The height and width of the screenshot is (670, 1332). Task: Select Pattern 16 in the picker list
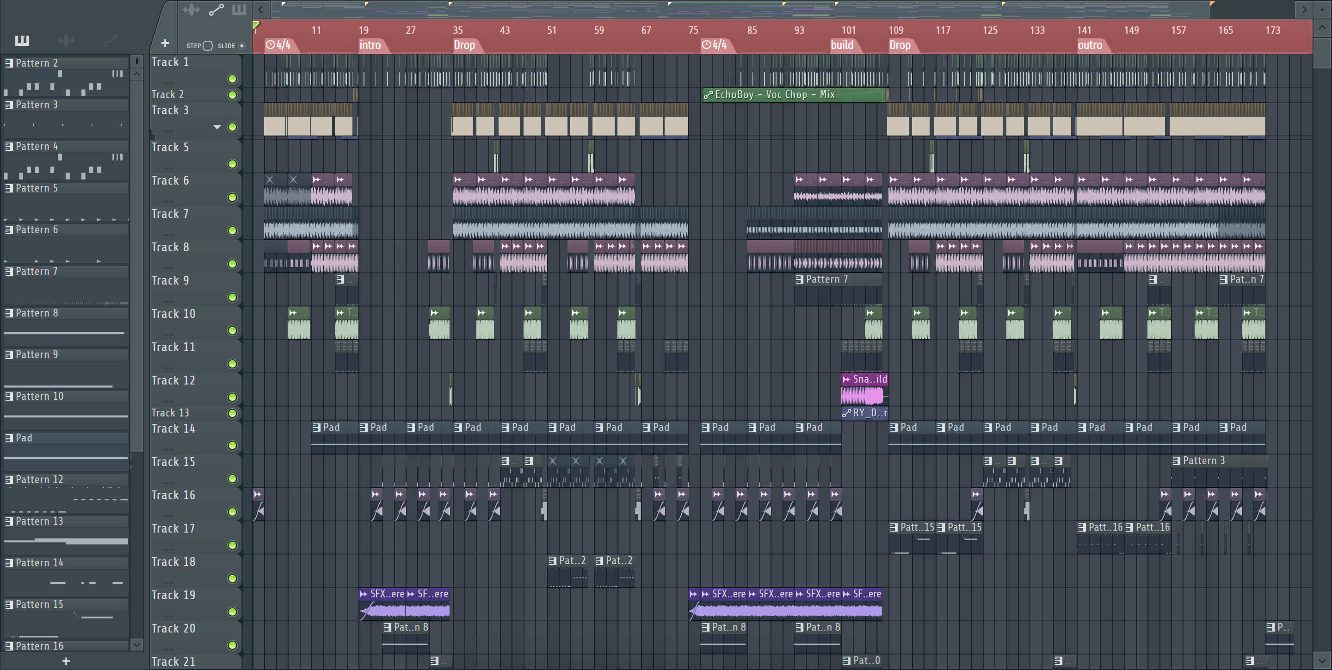[x=66, y=645]
